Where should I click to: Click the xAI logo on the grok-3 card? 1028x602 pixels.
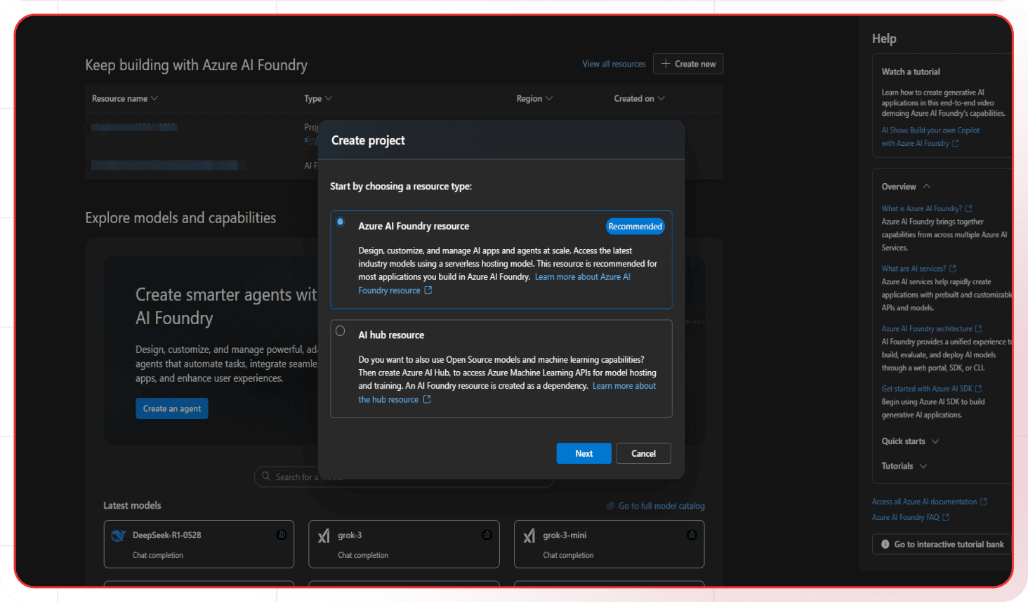tap(324, 535)
